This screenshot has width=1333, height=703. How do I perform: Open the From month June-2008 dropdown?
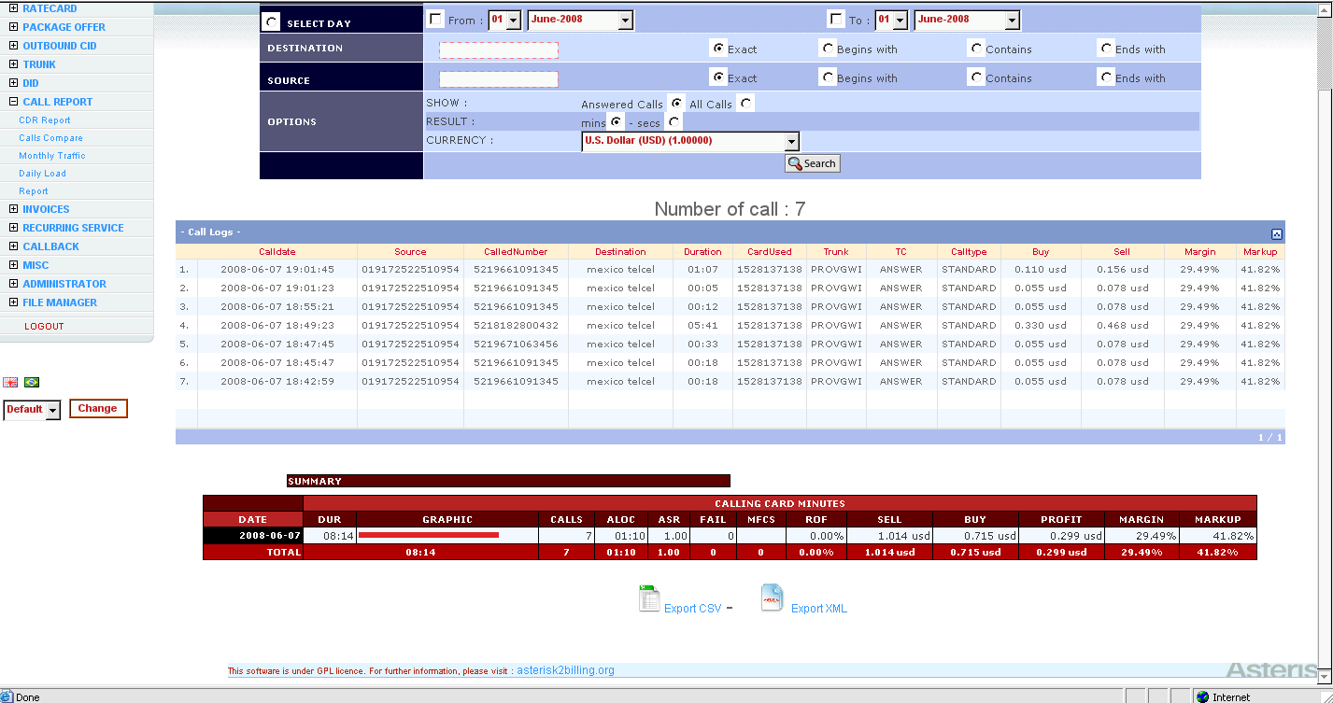(580, 20)
